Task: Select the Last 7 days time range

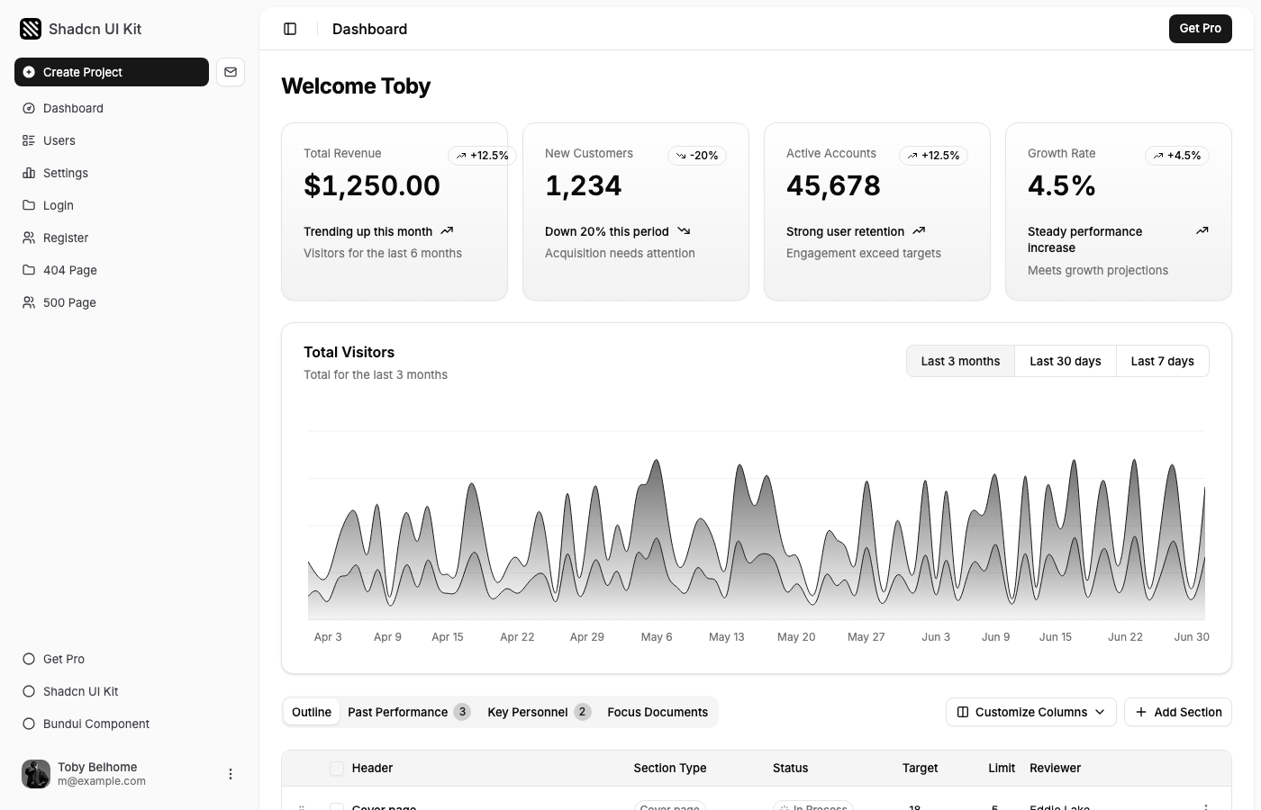Action: [x=1162, y=361]
